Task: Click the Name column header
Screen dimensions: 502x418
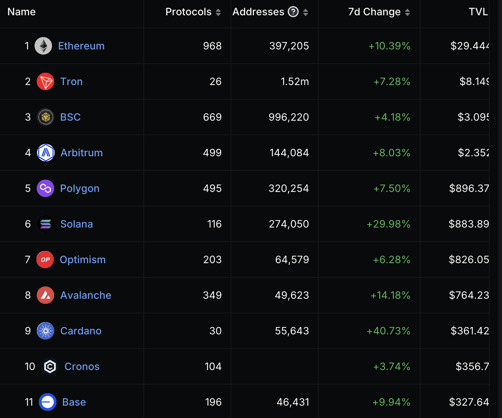Action: tap(21, 12)
